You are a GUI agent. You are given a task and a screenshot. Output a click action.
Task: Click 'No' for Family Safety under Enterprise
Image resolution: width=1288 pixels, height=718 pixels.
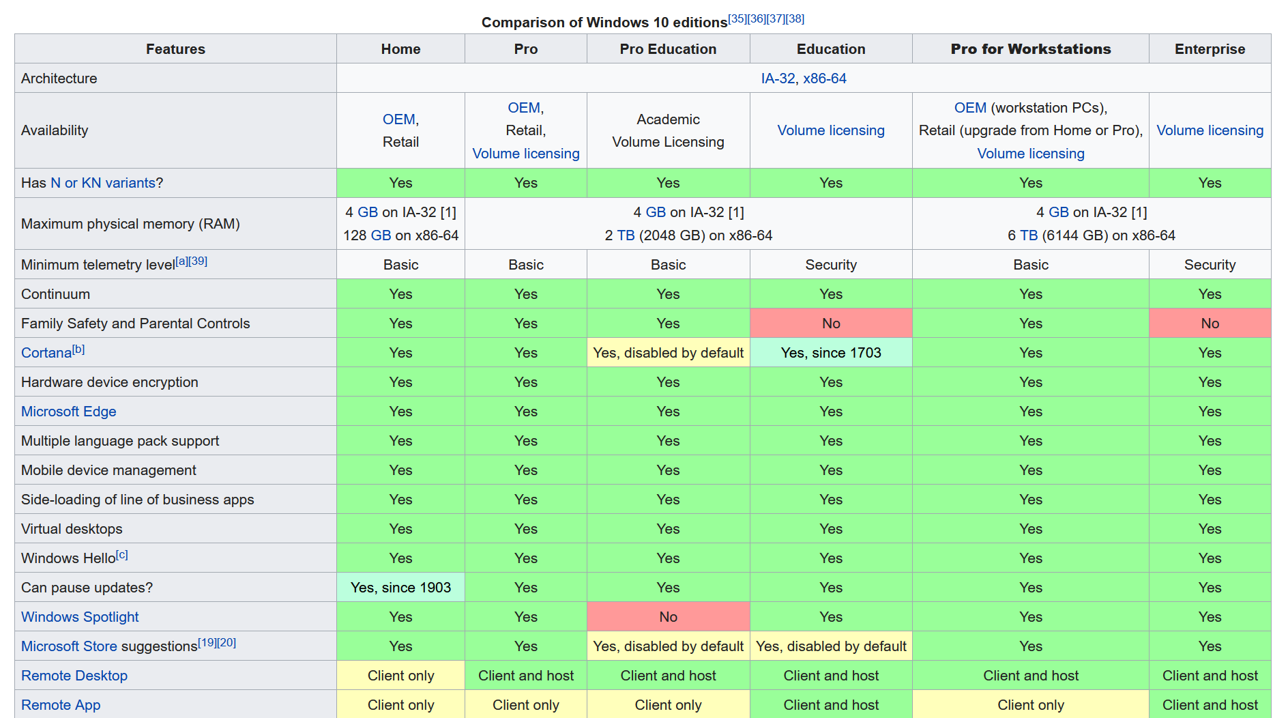point(1210,324)
